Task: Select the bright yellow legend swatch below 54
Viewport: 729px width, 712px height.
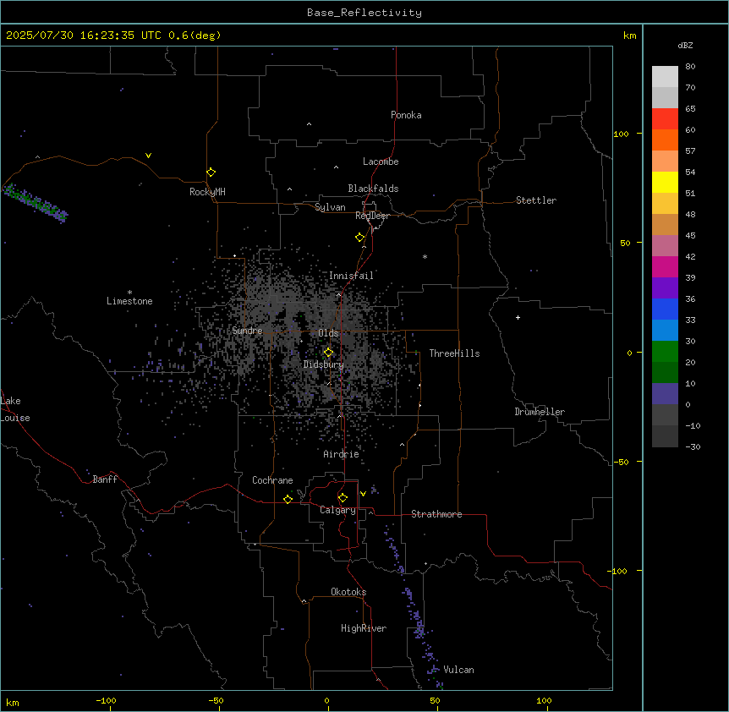Action: tap(665, 182)
